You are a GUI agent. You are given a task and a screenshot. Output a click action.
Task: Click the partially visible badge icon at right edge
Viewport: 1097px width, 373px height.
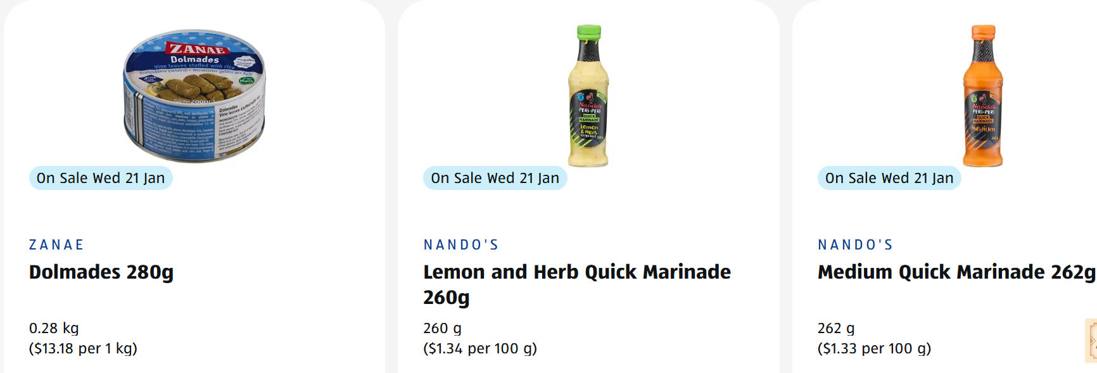[x=1092, y=340]
